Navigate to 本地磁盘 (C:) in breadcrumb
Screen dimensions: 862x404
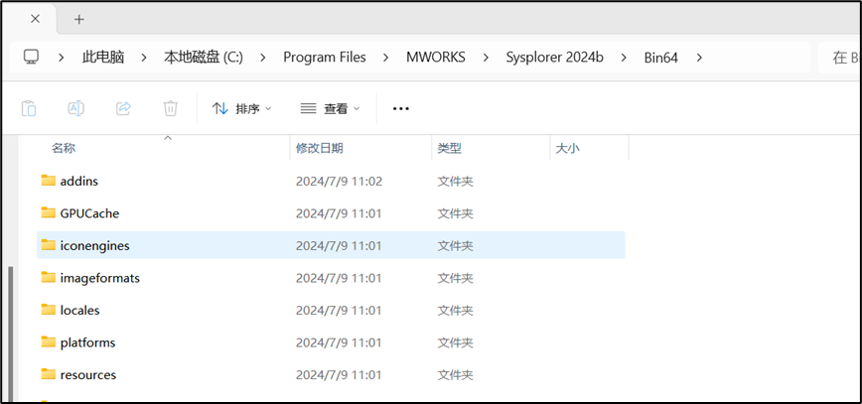pyautogui.click(x=204, y=58)
